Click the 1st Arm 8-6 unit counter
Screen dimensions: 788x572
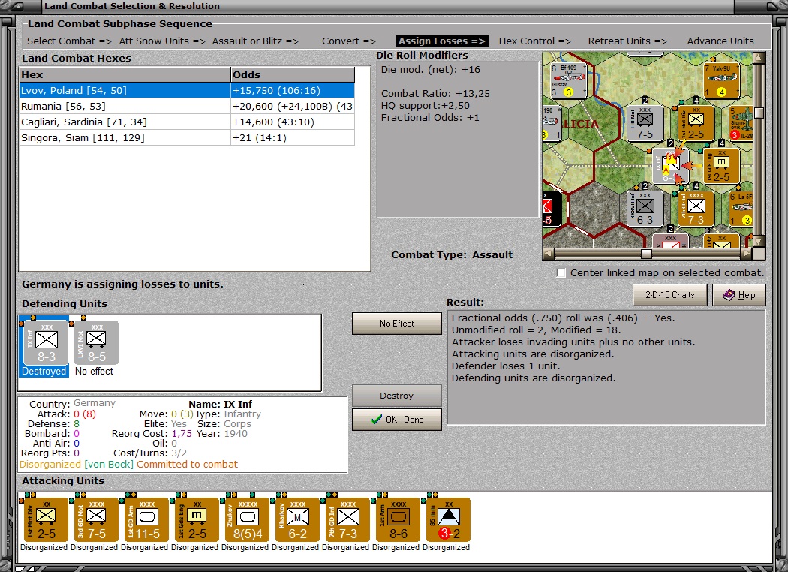399,519
